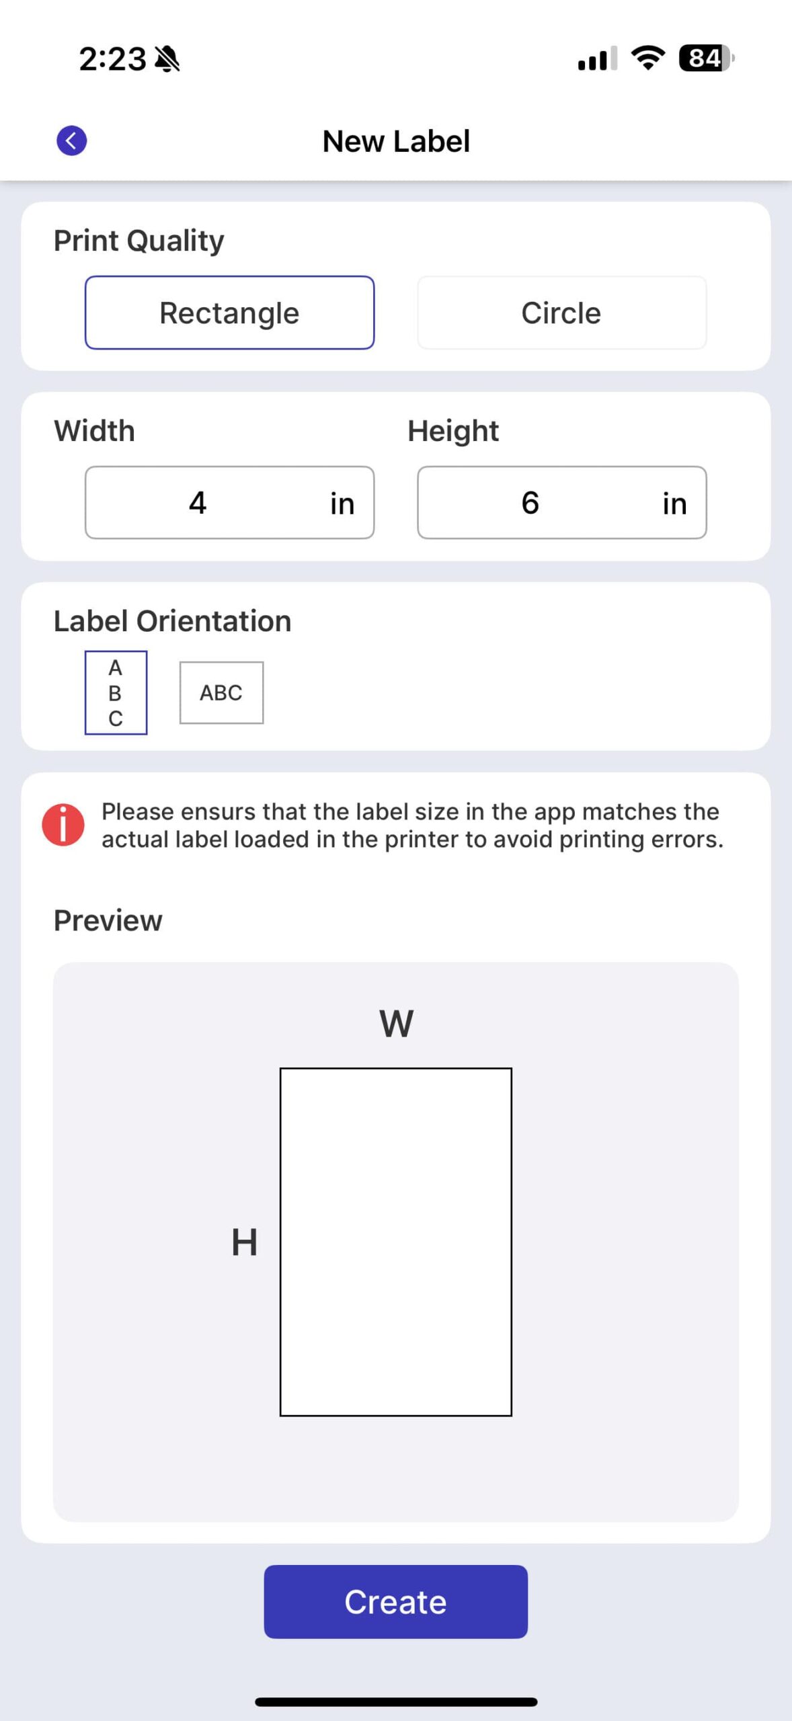This screenshot has height=1721, width=792.
Task: Select horizontal ABC label orientation
Action: [x=221, y=692]
